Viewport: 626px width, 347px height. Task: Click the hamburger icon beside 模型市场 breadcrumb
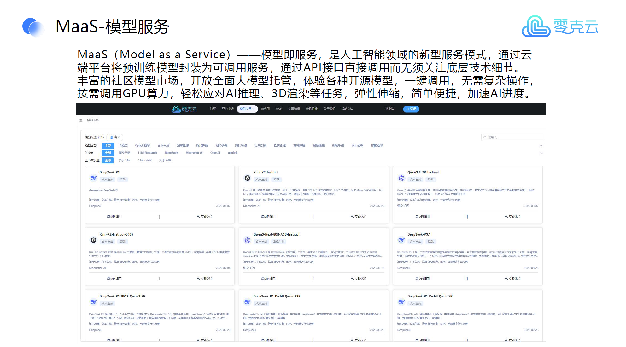pyautogui.click(x=81, y=120)
